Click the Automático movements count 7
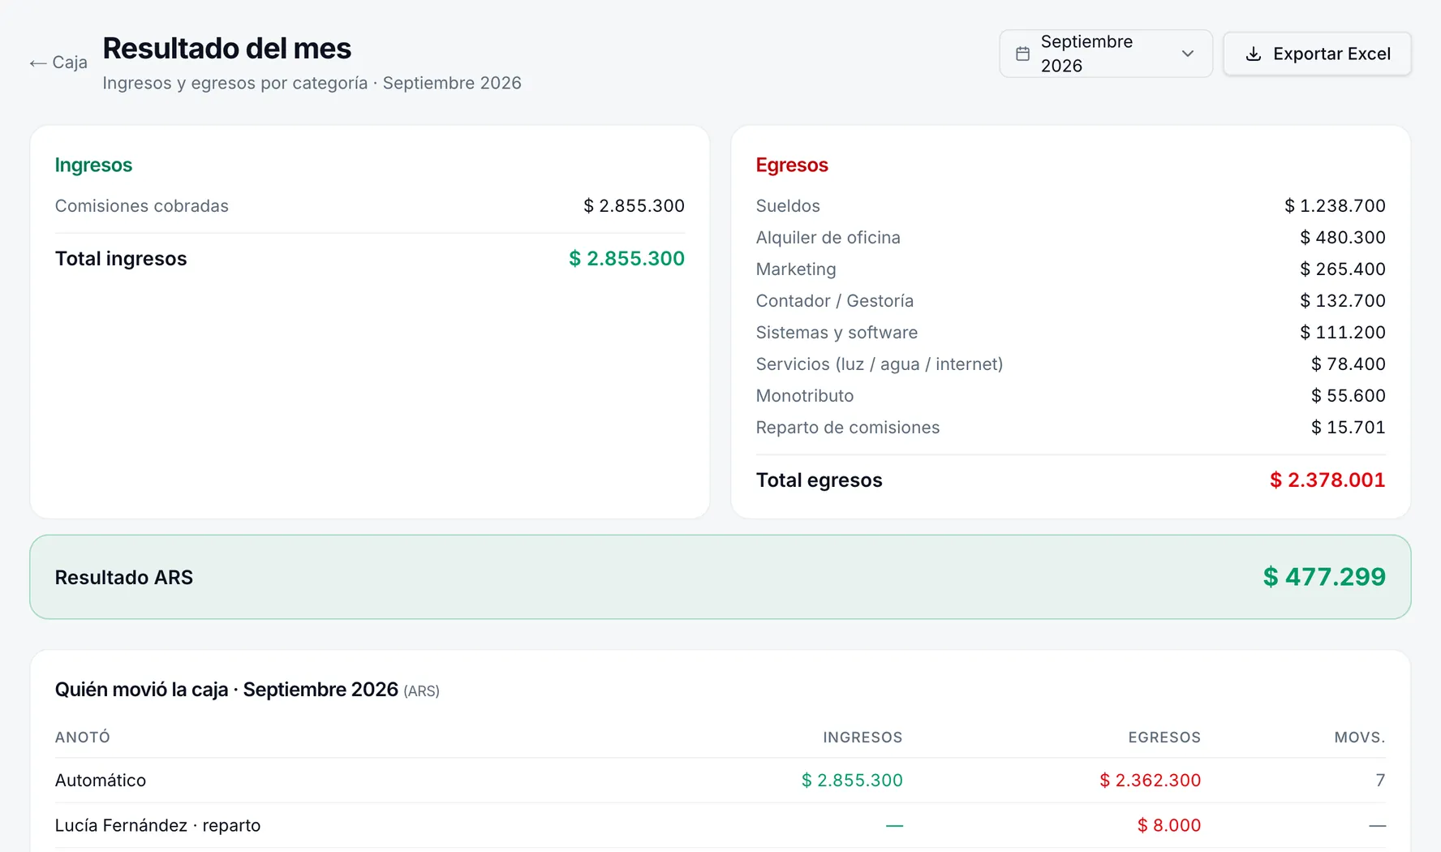The image size is (1441, 852). 1380,781
